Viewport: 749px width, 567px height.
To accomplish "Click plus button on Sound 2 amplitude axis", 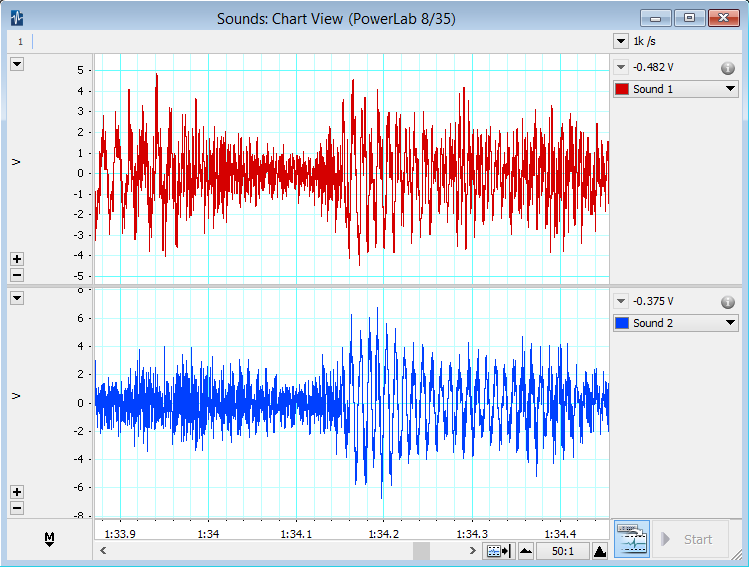I will click(17, 492).
